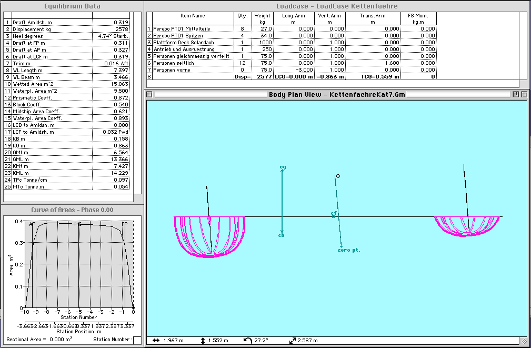Click the Body Plan View close box

coord(149,94)
